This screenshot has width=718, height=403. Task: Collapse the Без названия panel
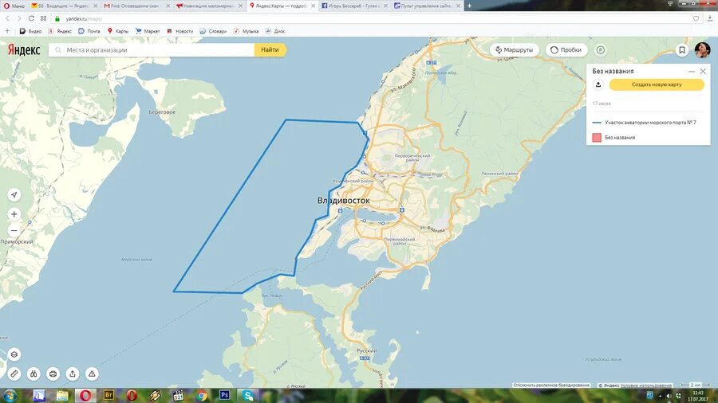[692, 71]
